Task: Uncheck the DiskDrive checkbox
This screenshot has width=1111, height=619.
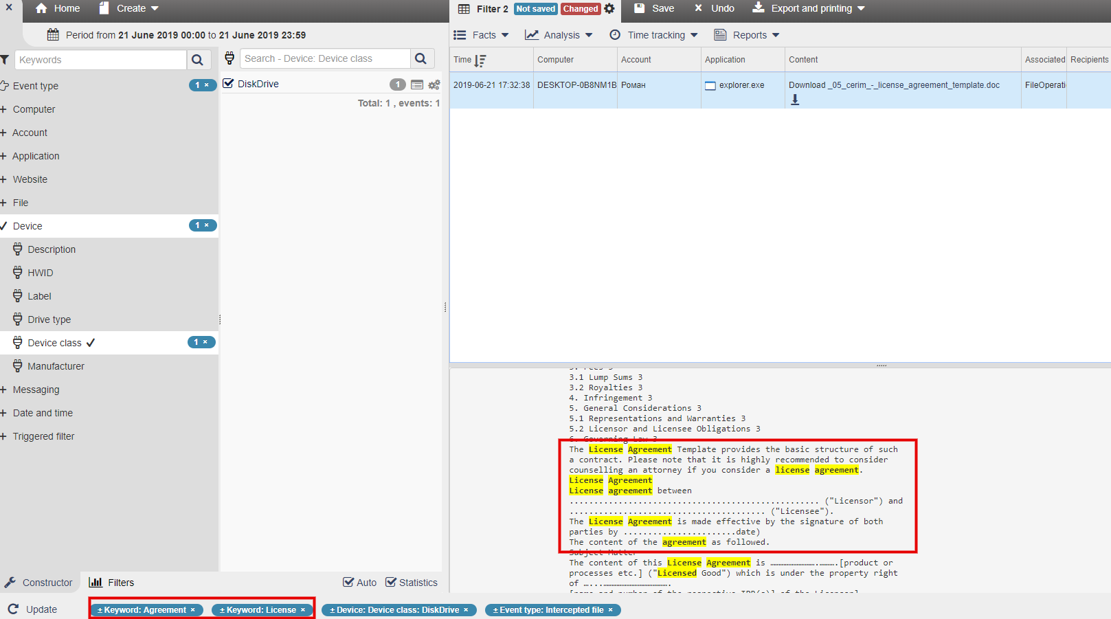Action: (229, 84)
